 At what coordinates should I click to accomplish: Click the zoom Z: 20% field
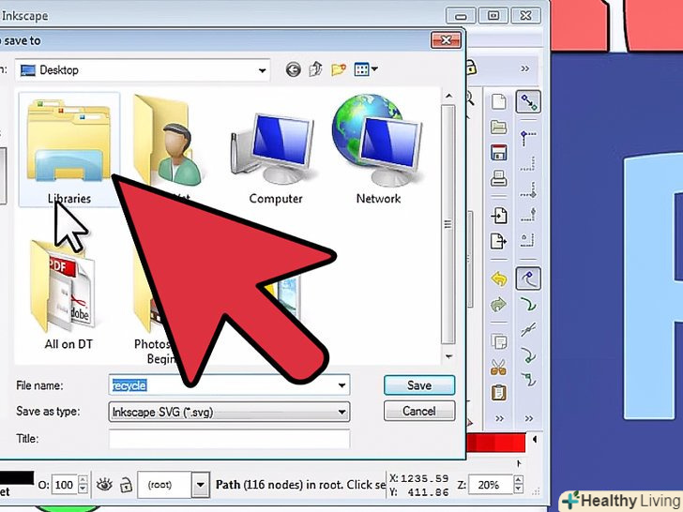pyautogui.click(x=491, y=485)
